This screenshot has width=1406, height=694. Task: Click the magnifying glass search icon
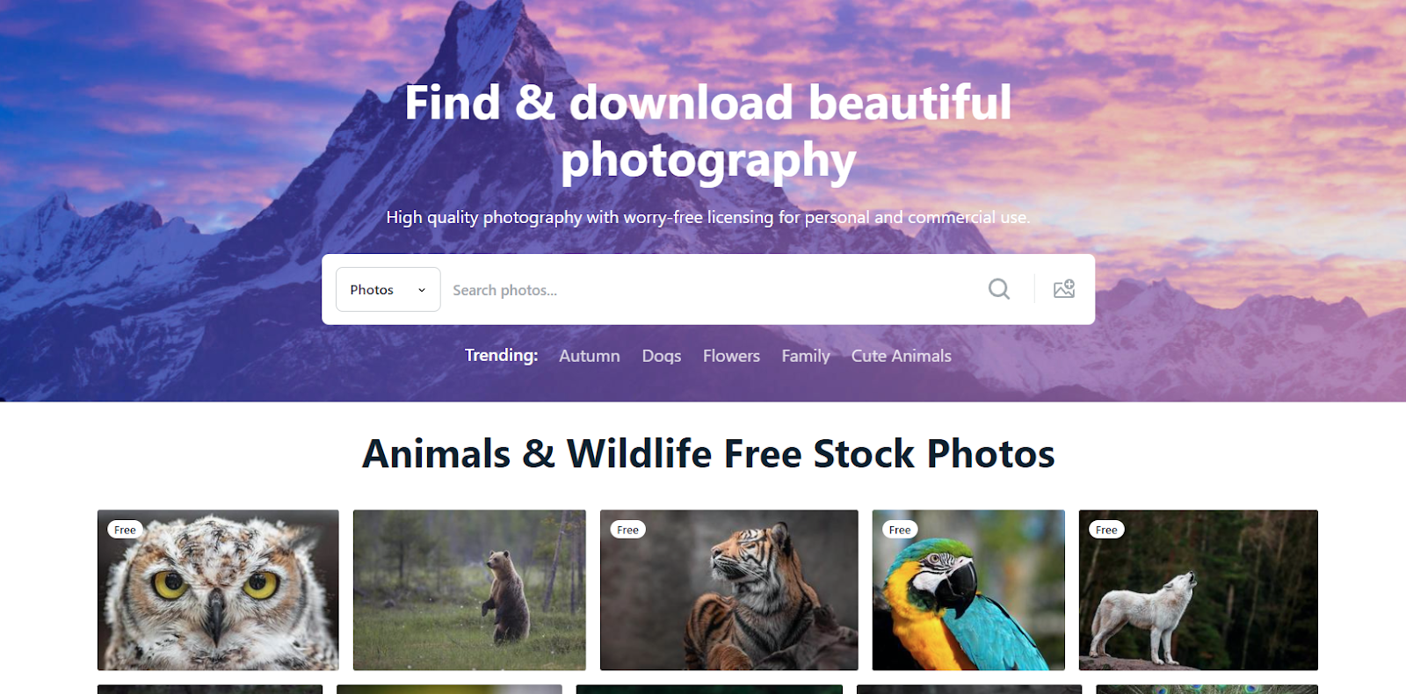[999, 289]
